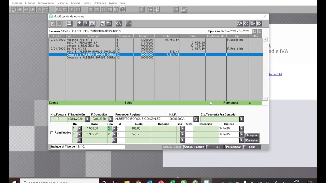This screenshot has width=326, height=183.
Task: Click the book icon in main toolbar
Action: click(142, 10)
